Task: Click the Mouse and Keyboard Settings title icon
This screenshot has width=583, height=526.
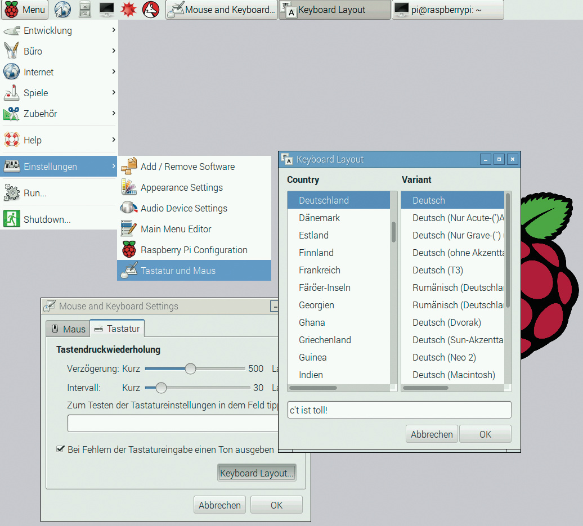Action: 50,305
